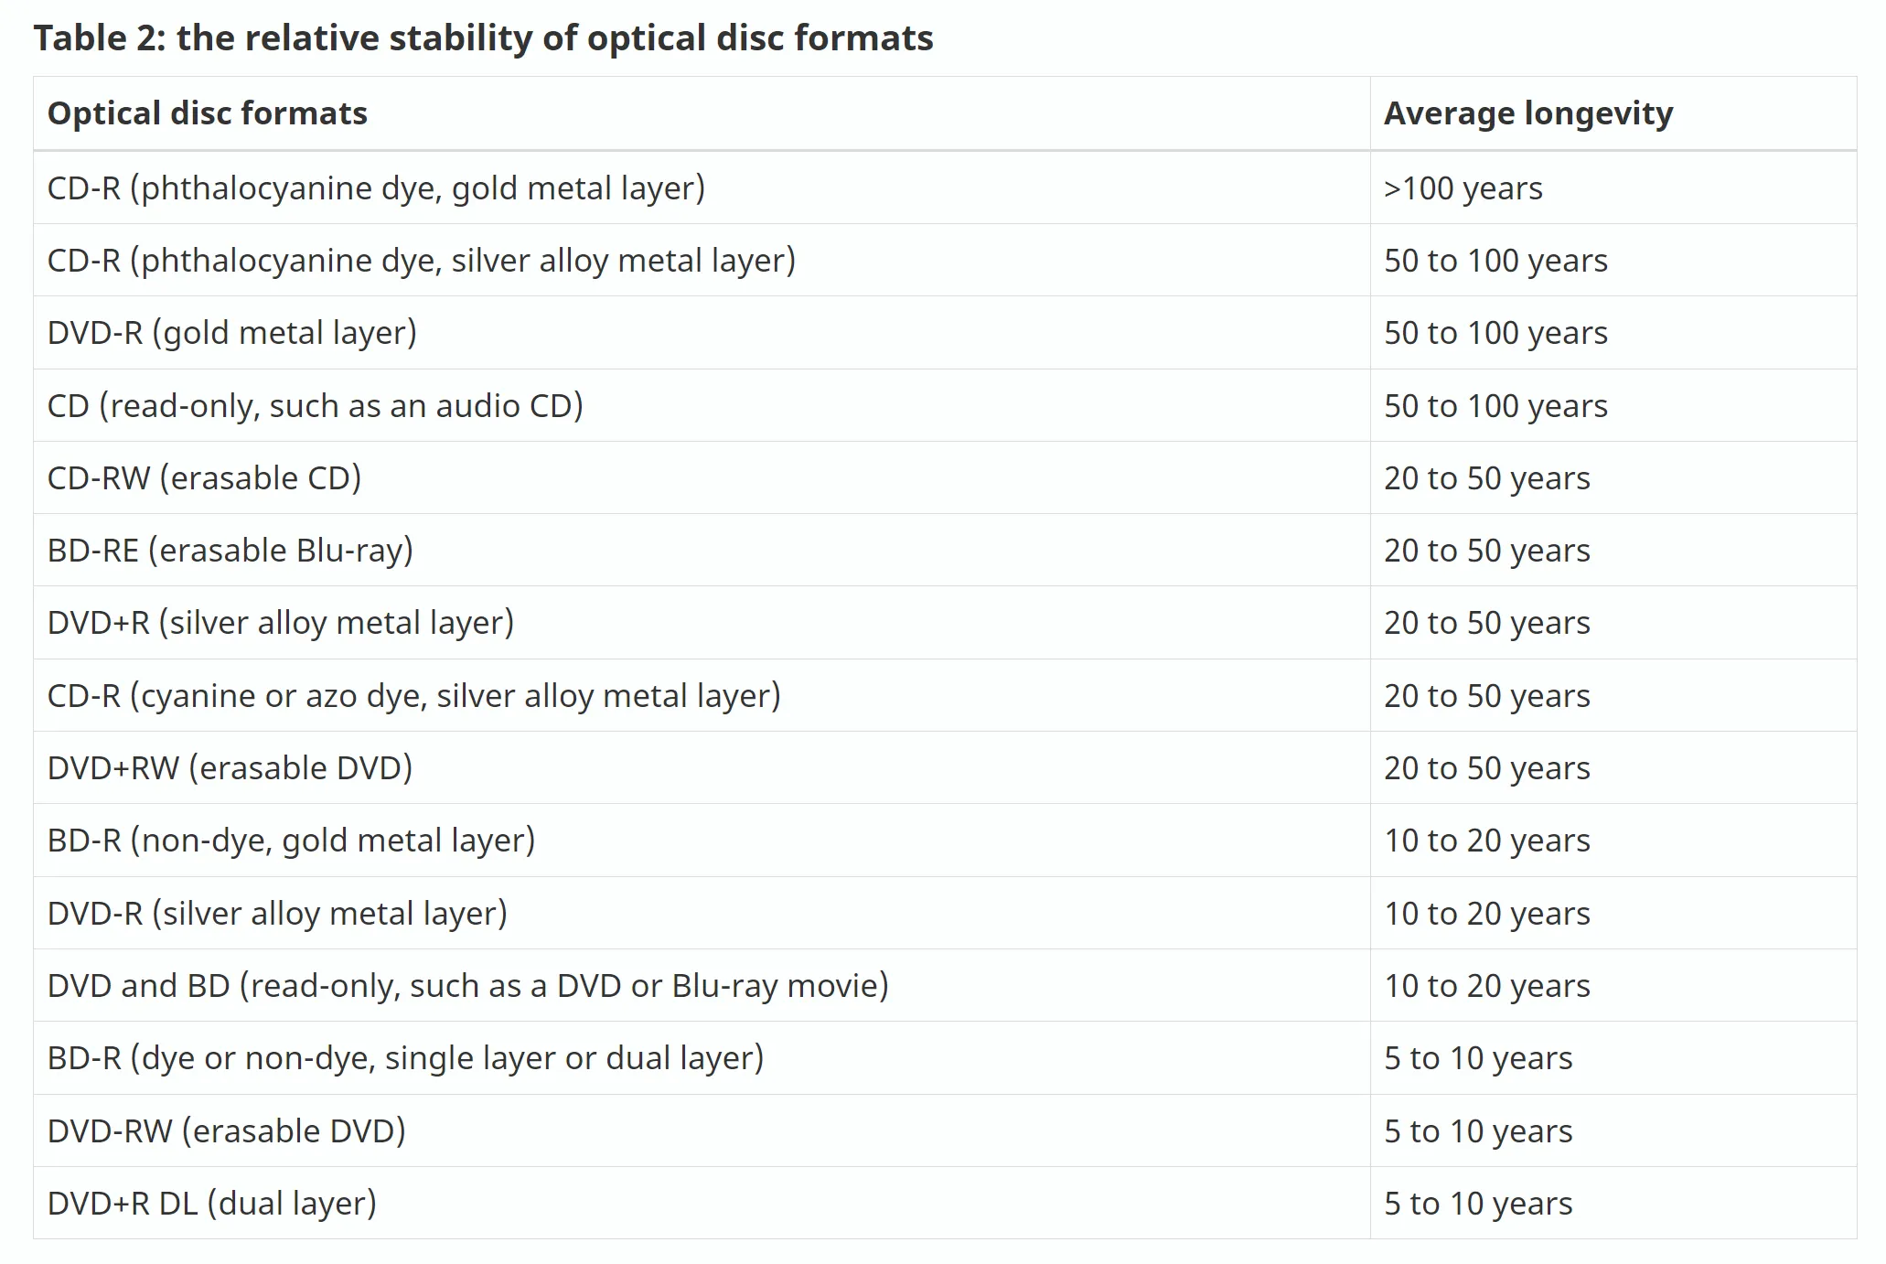
Task: Click the 'Average longevity' column header
Action: (1527, 113)
